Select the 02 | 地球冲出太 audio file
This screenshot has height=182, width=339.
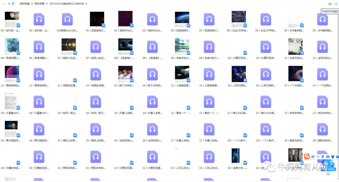(153, 19)
